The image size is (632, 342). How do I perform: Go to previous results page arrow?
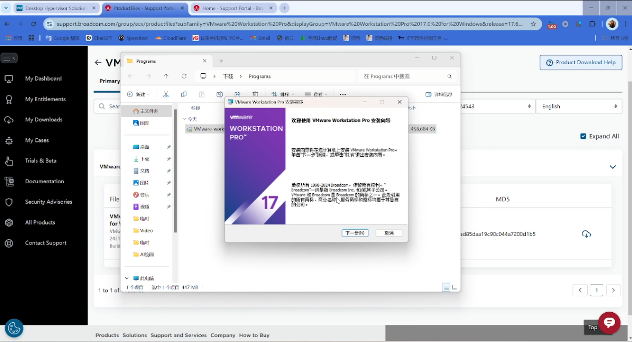coord(580,290)
